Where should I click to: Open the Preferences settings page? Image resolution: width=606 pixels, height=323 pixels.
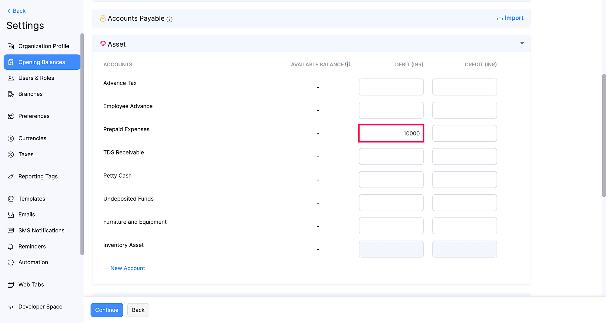click(x=34, y=116)
